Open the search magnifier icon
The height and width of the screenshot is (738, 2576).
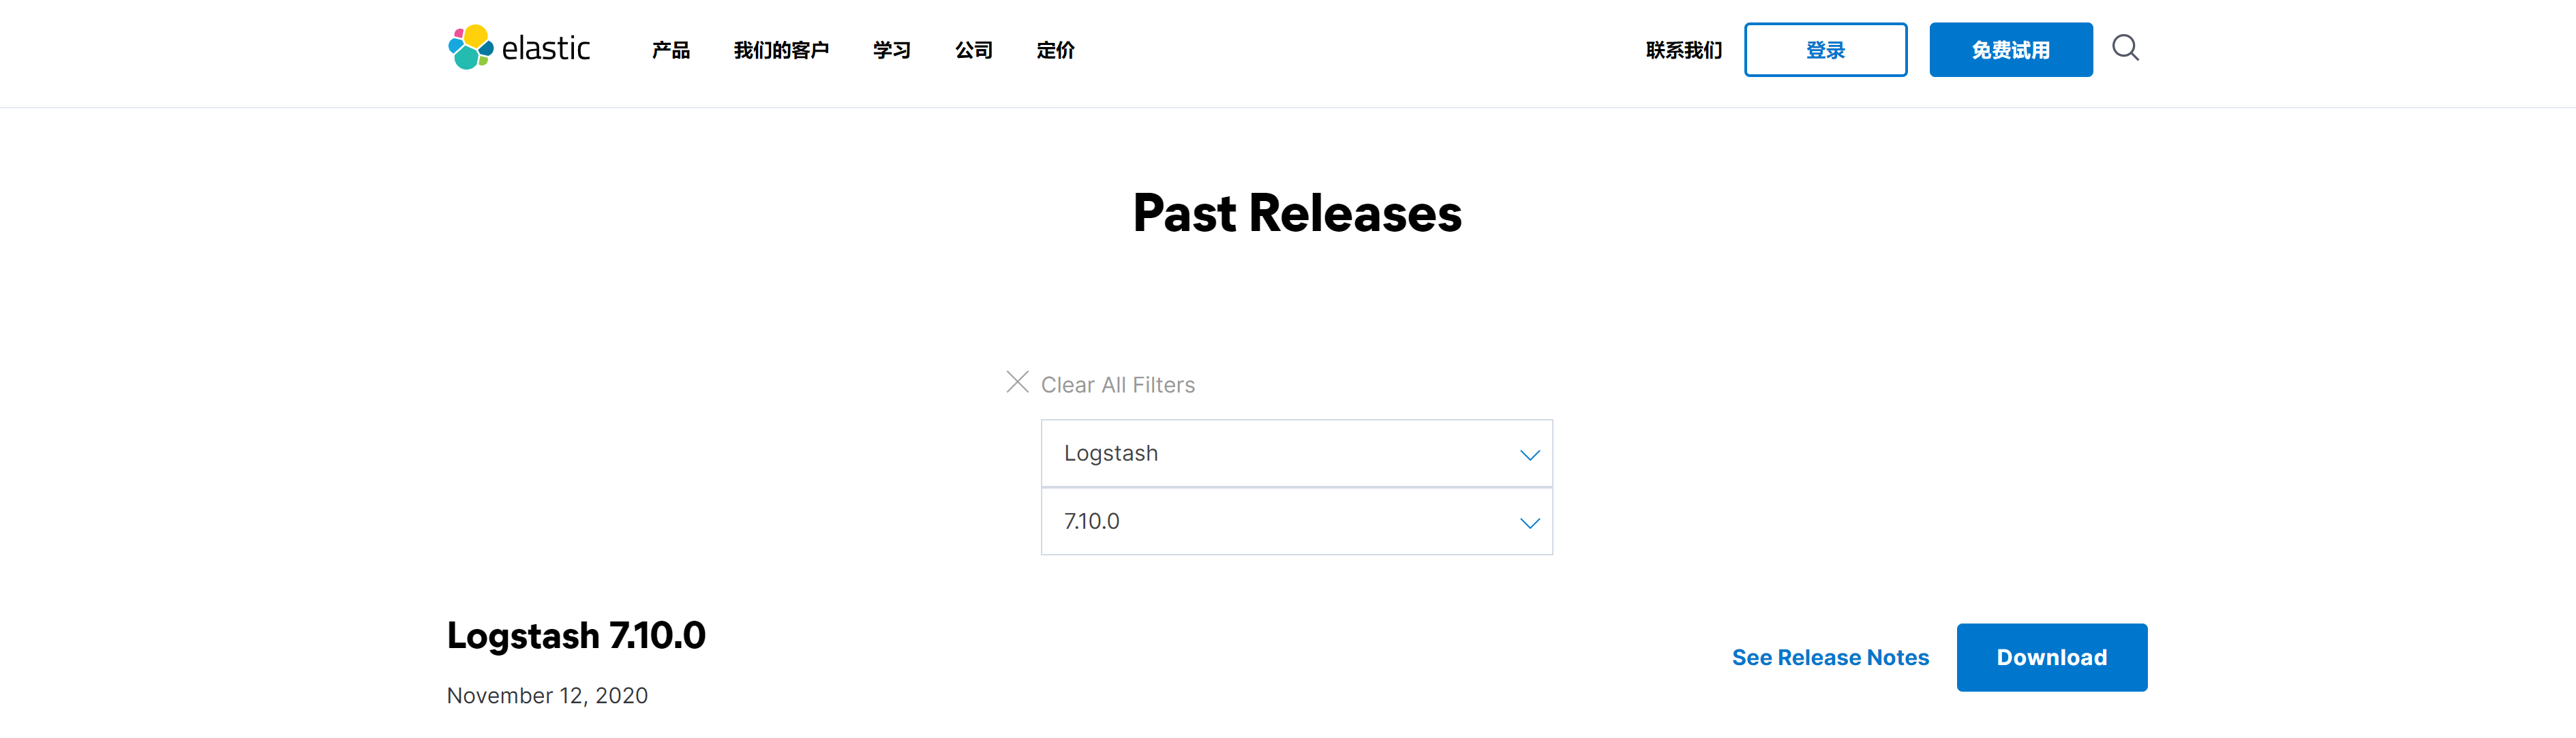tap(2125, 48)
